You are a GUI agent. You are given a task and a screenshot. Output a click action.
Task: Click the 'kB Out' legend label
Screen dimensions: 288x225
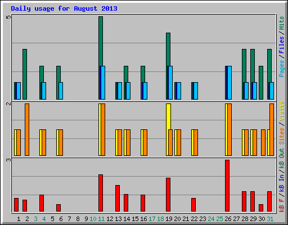pos(282,159)
